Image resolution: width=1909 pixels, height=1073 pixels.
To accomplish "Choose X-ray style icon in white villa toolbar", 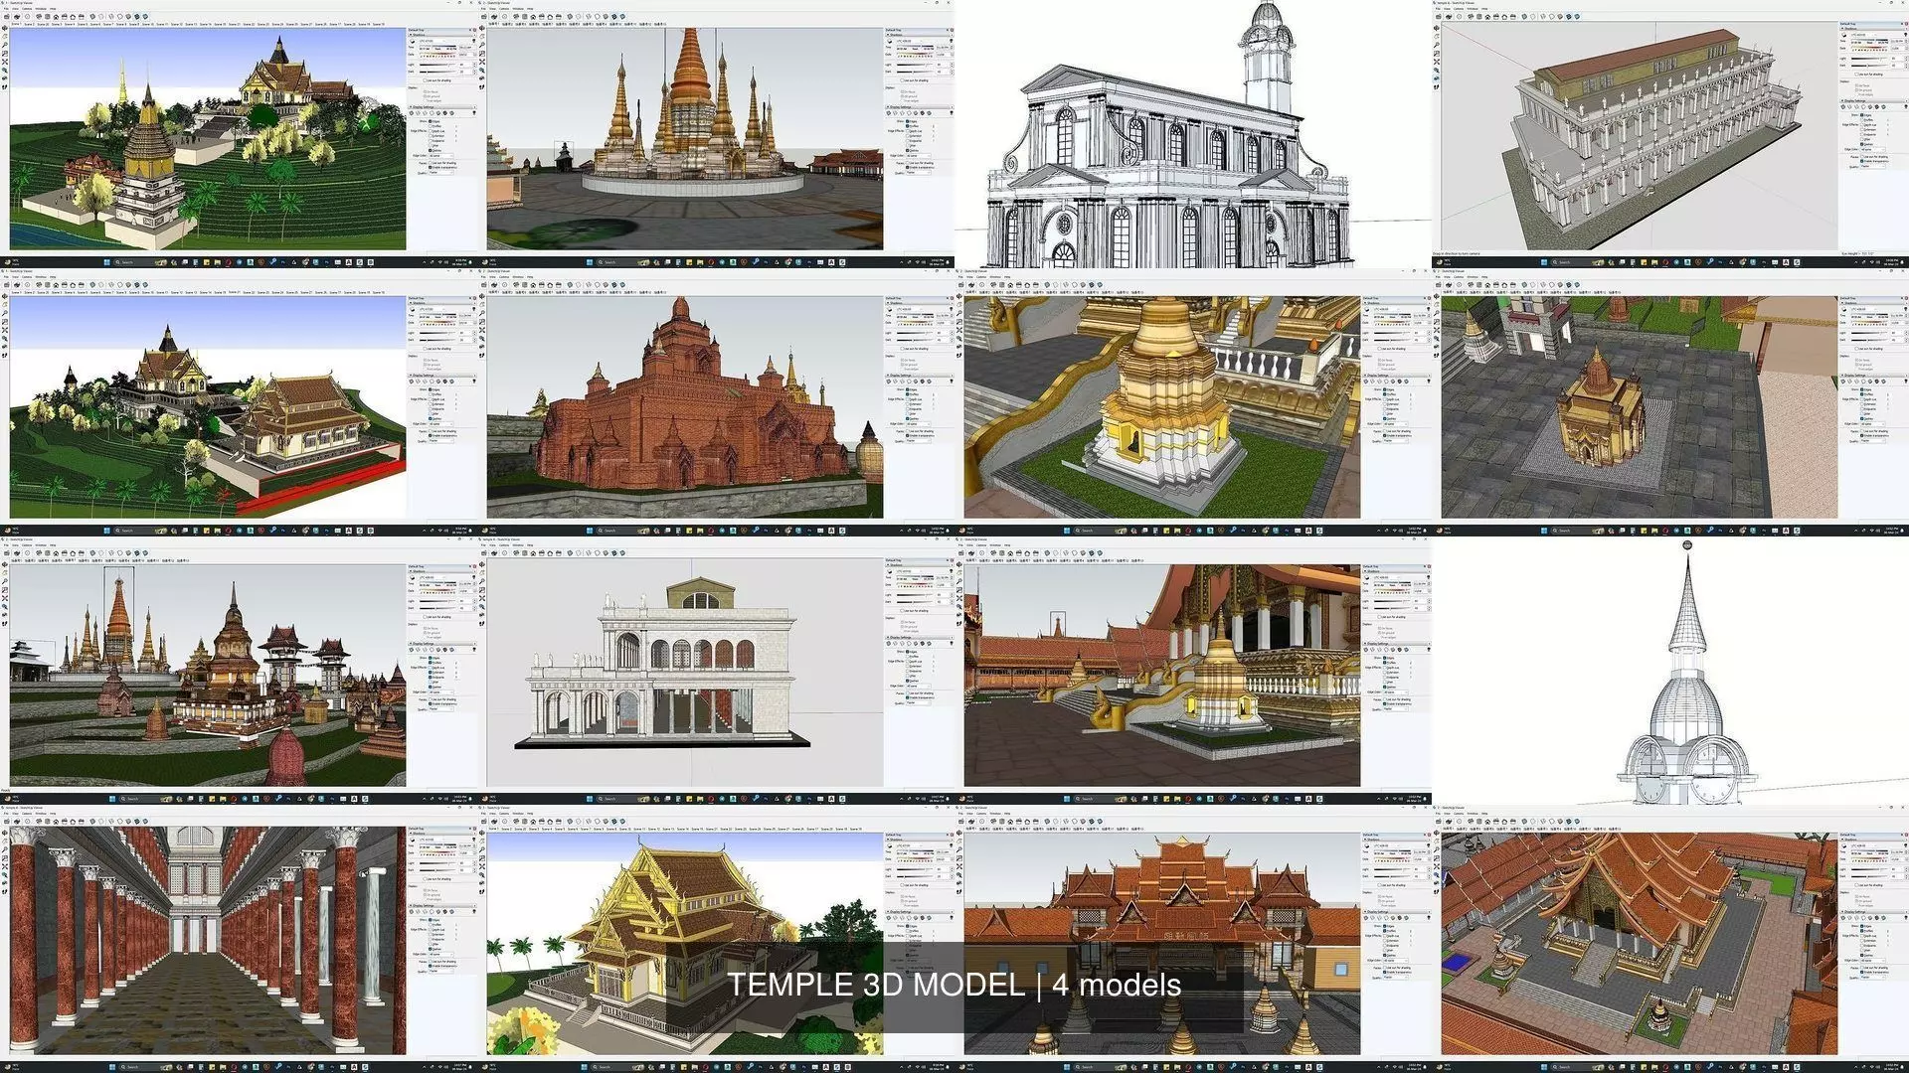I will point(569,553).
